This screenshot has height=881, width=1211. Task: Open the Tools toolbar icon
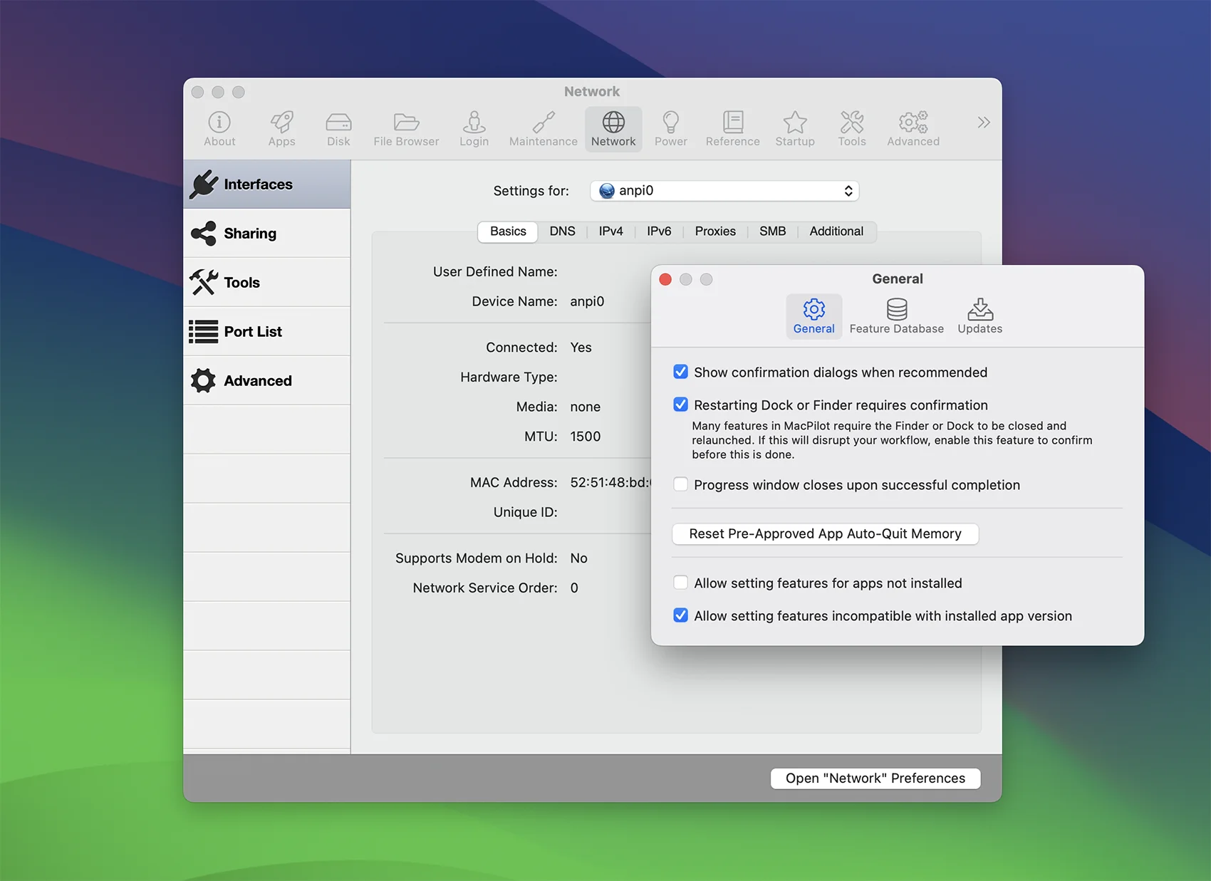coord(852,129)
